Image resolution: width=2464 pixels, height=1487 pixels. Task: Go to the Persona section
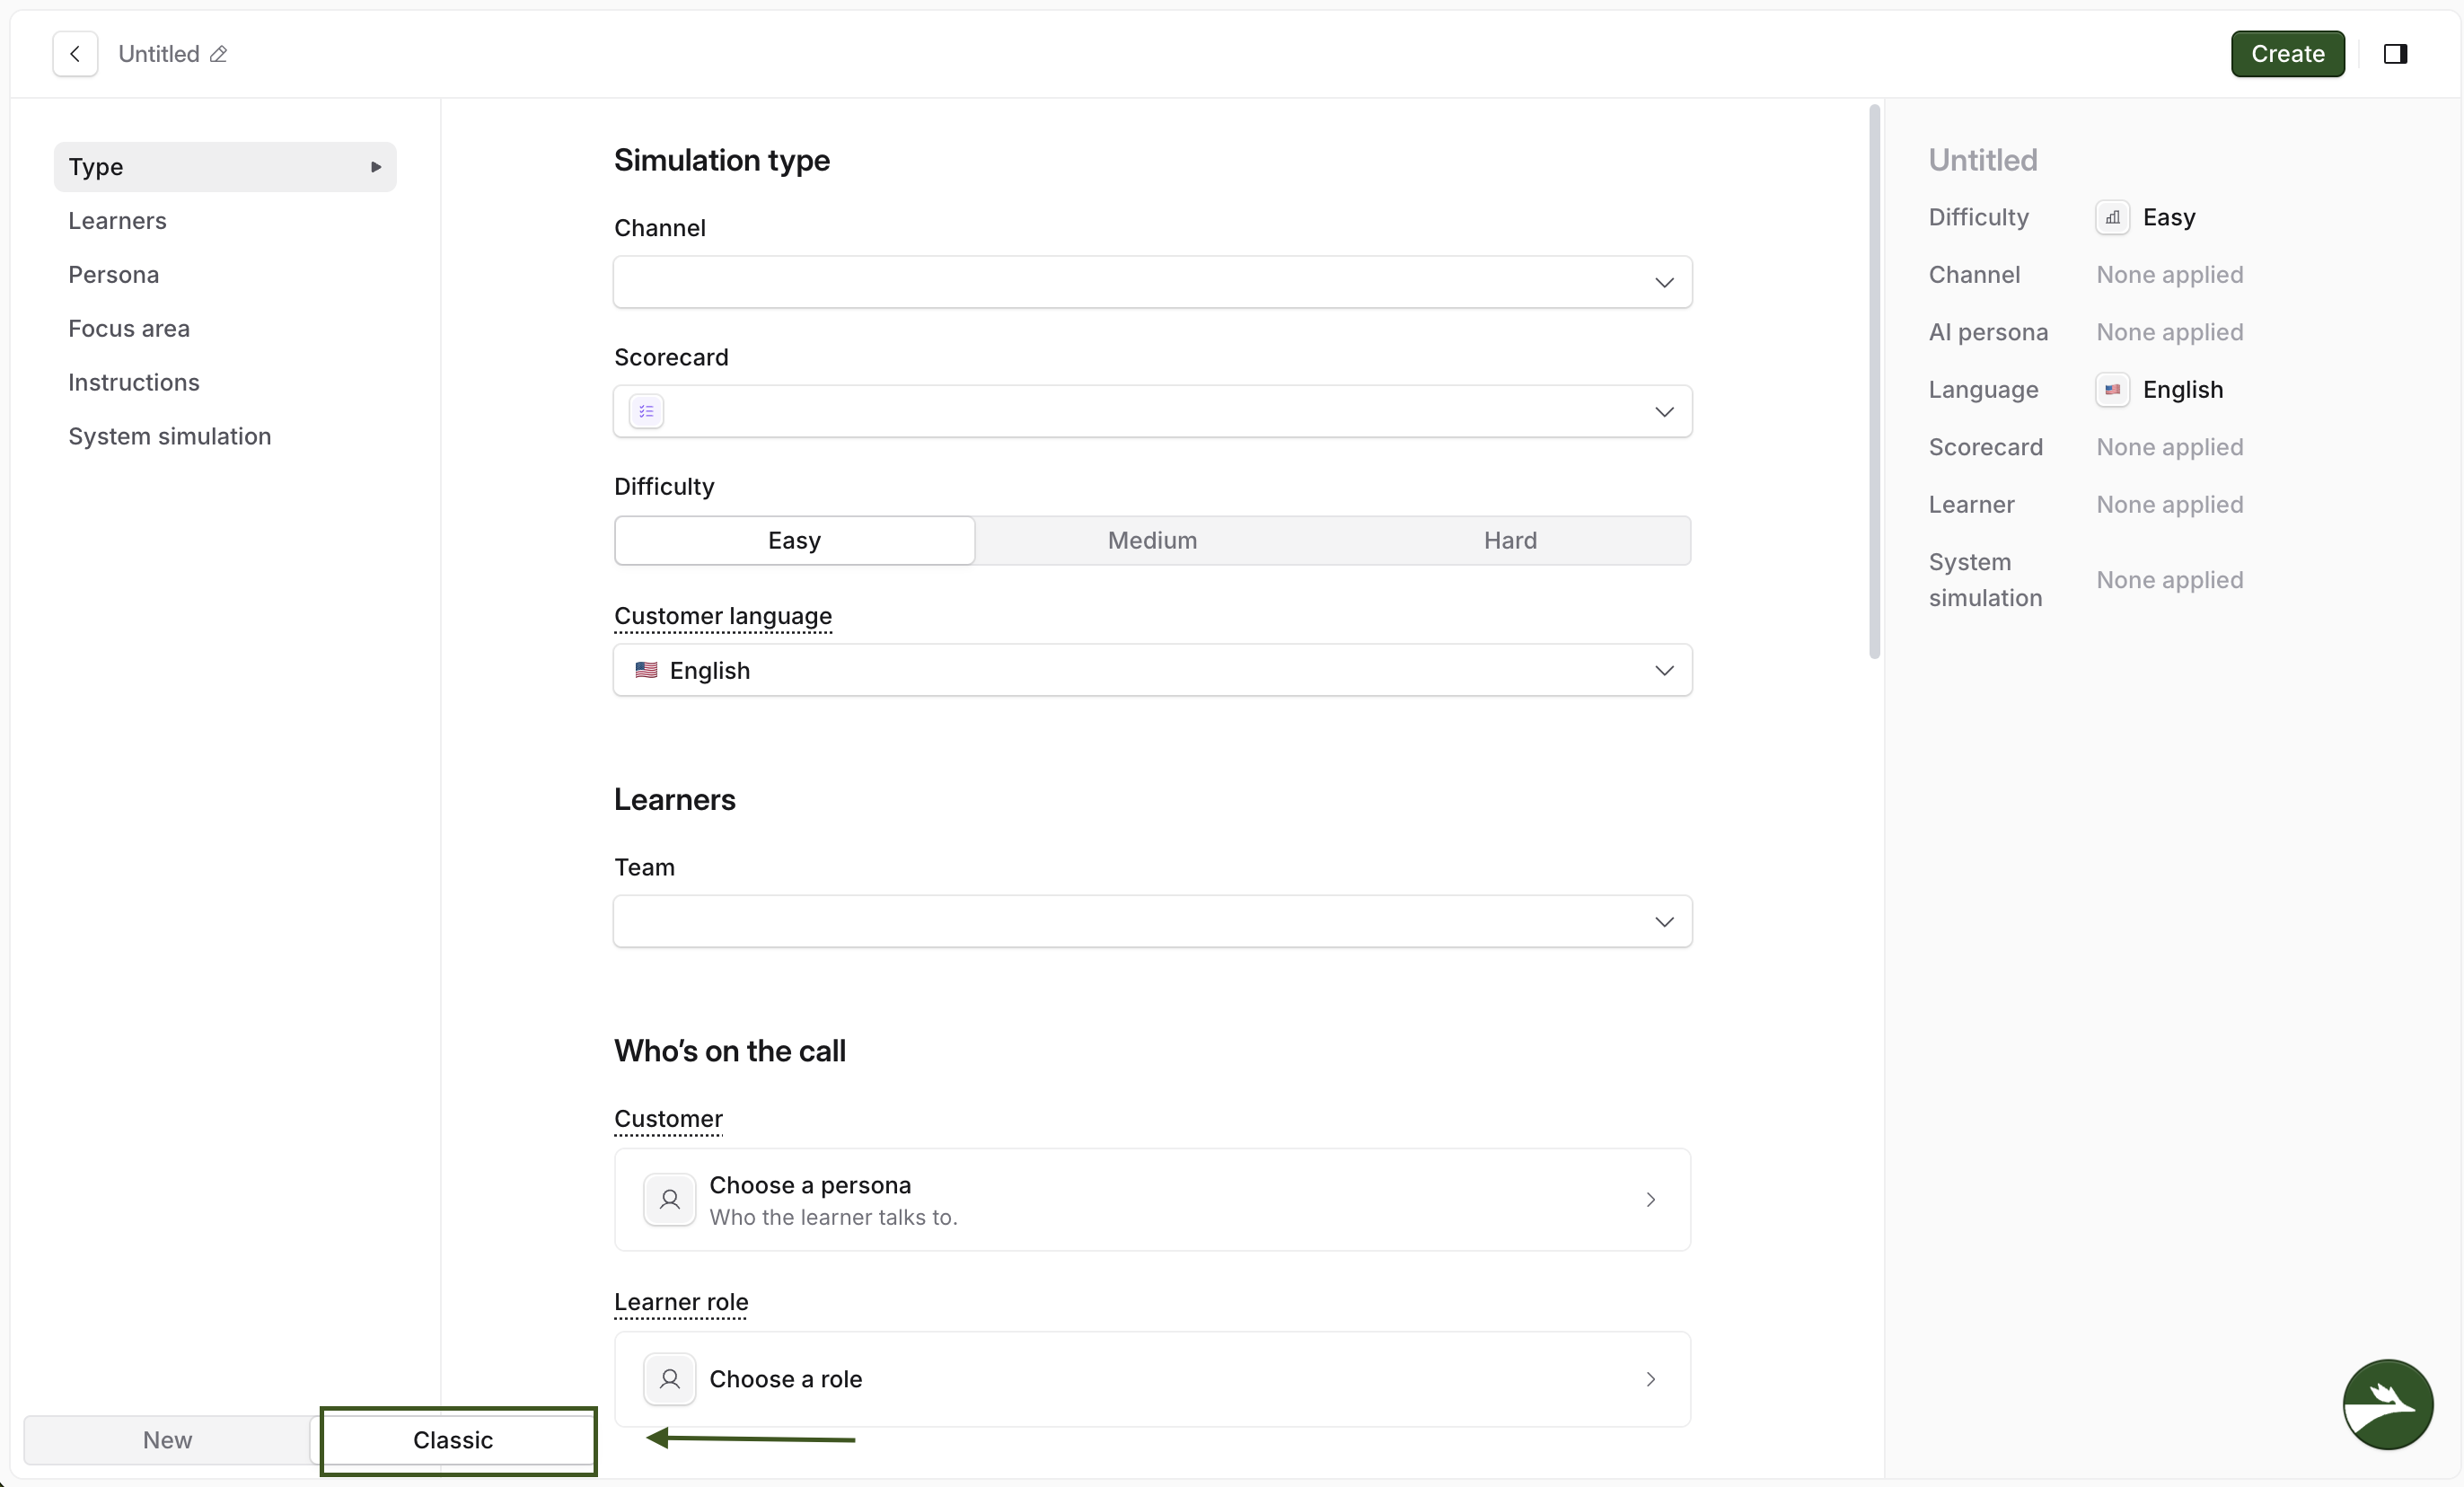(x=114, y=274)
